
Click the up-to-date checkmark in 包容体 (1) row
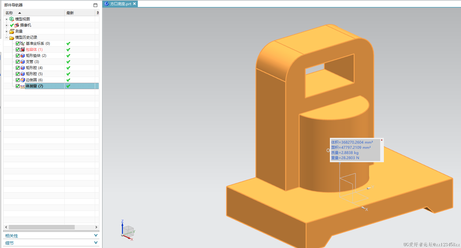(68, 50)
